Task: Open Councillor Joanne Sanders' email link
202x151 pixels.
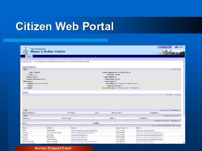Action: (79, 139)
